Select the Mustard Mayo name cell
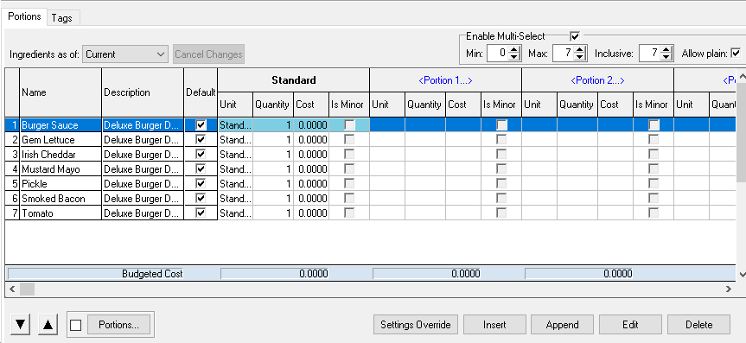Screen dimensions: 746x343 point(61,169)
